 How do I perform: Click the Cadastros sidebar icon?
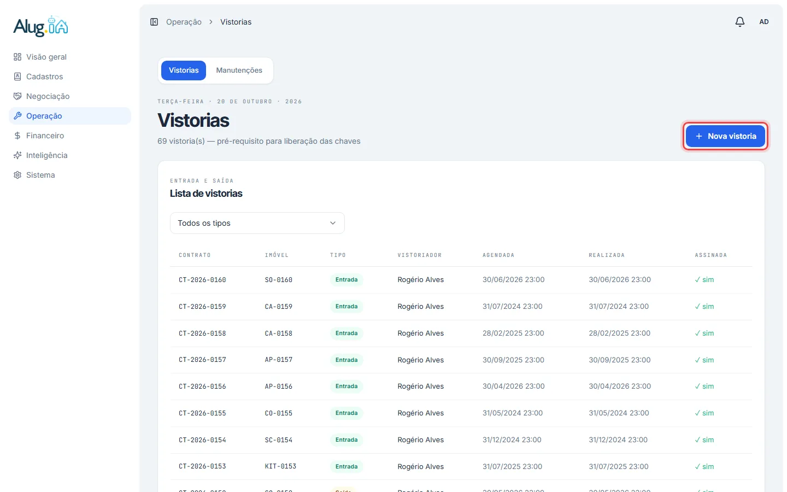click(17, 77)
